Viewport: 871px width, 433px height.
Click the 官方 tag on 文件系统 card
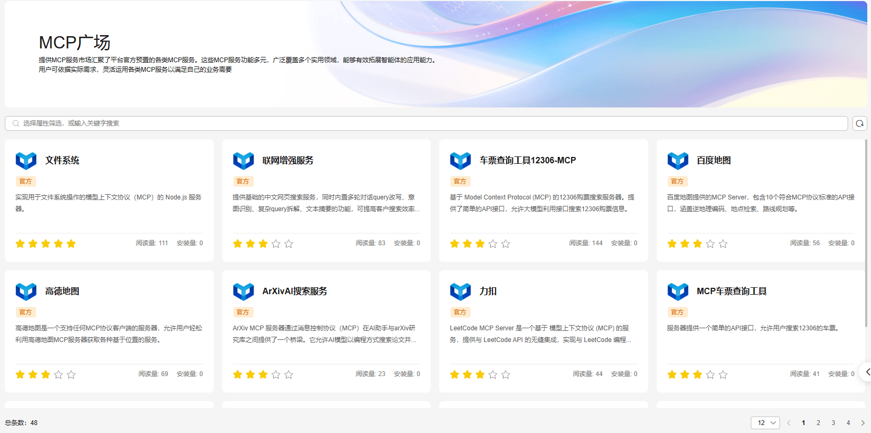point(26,181)
